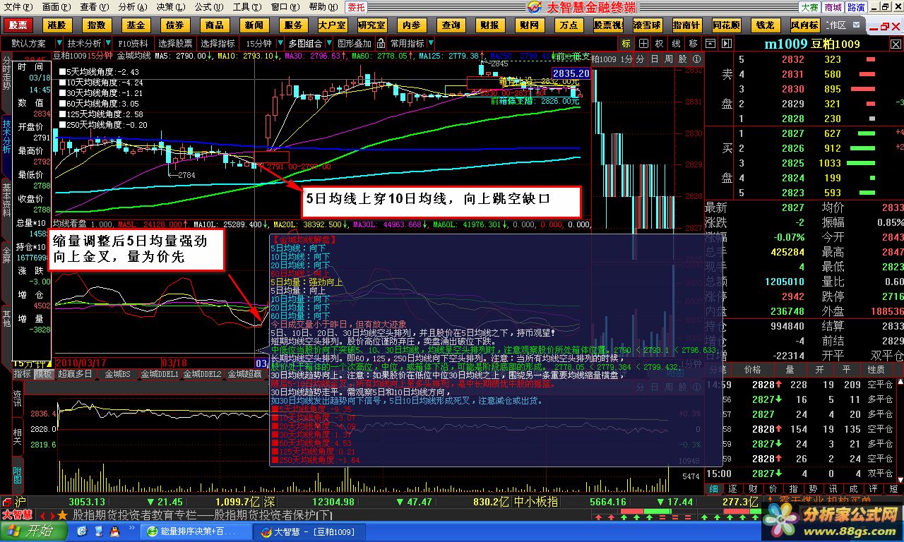Click the 图形叠加 button
The height and width of the screenshot is (542, 904).
tap(355, 43)
